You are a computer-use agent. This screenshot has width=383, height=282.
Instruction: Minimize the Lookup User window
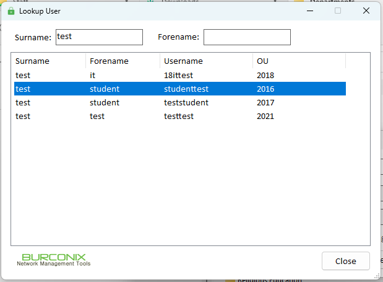pyautogui.click(x=310, y=11)
